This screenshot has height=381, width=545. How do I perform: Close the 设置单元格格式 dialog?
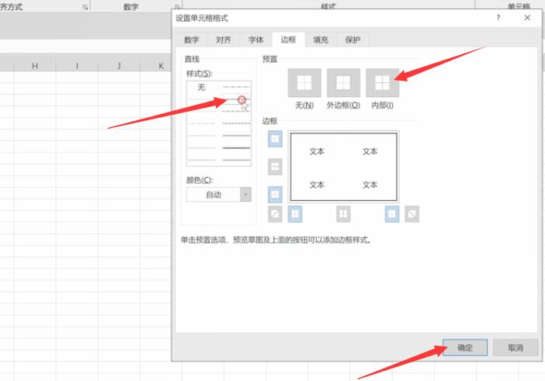pos(527,18)
